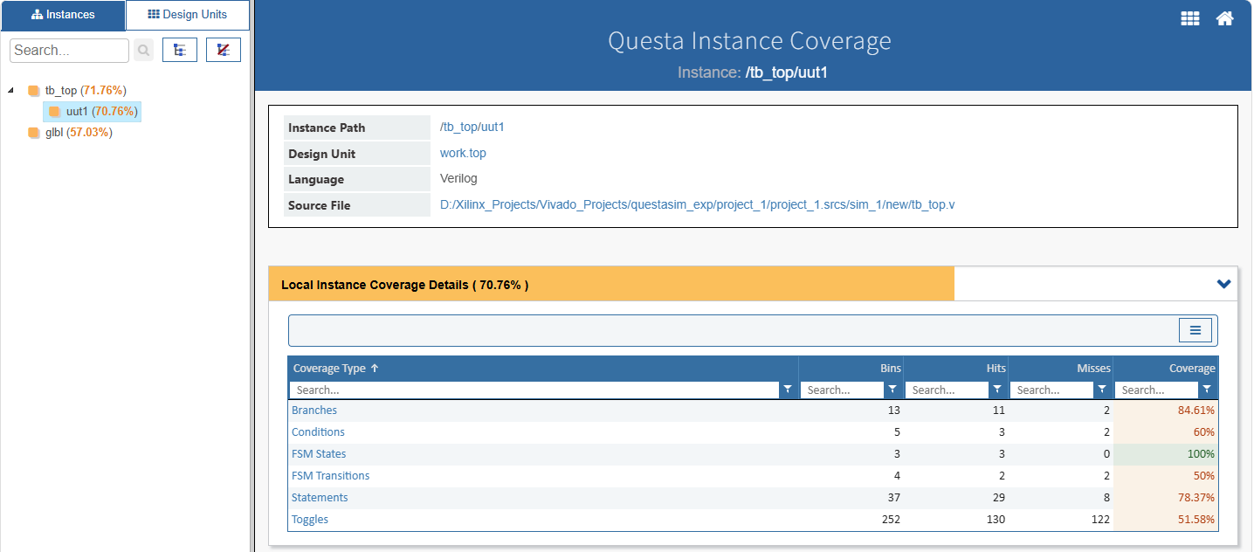The width and height of the screenshot is (1254, 552).
Task: Collapse Local Instance Coverage Details chevron
Action: pyautogui.click(x=1224, y=284)
